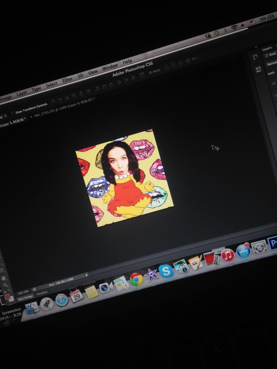Click Distribute top edges icon in options bar
277x369 pixels.
point(97,89)
